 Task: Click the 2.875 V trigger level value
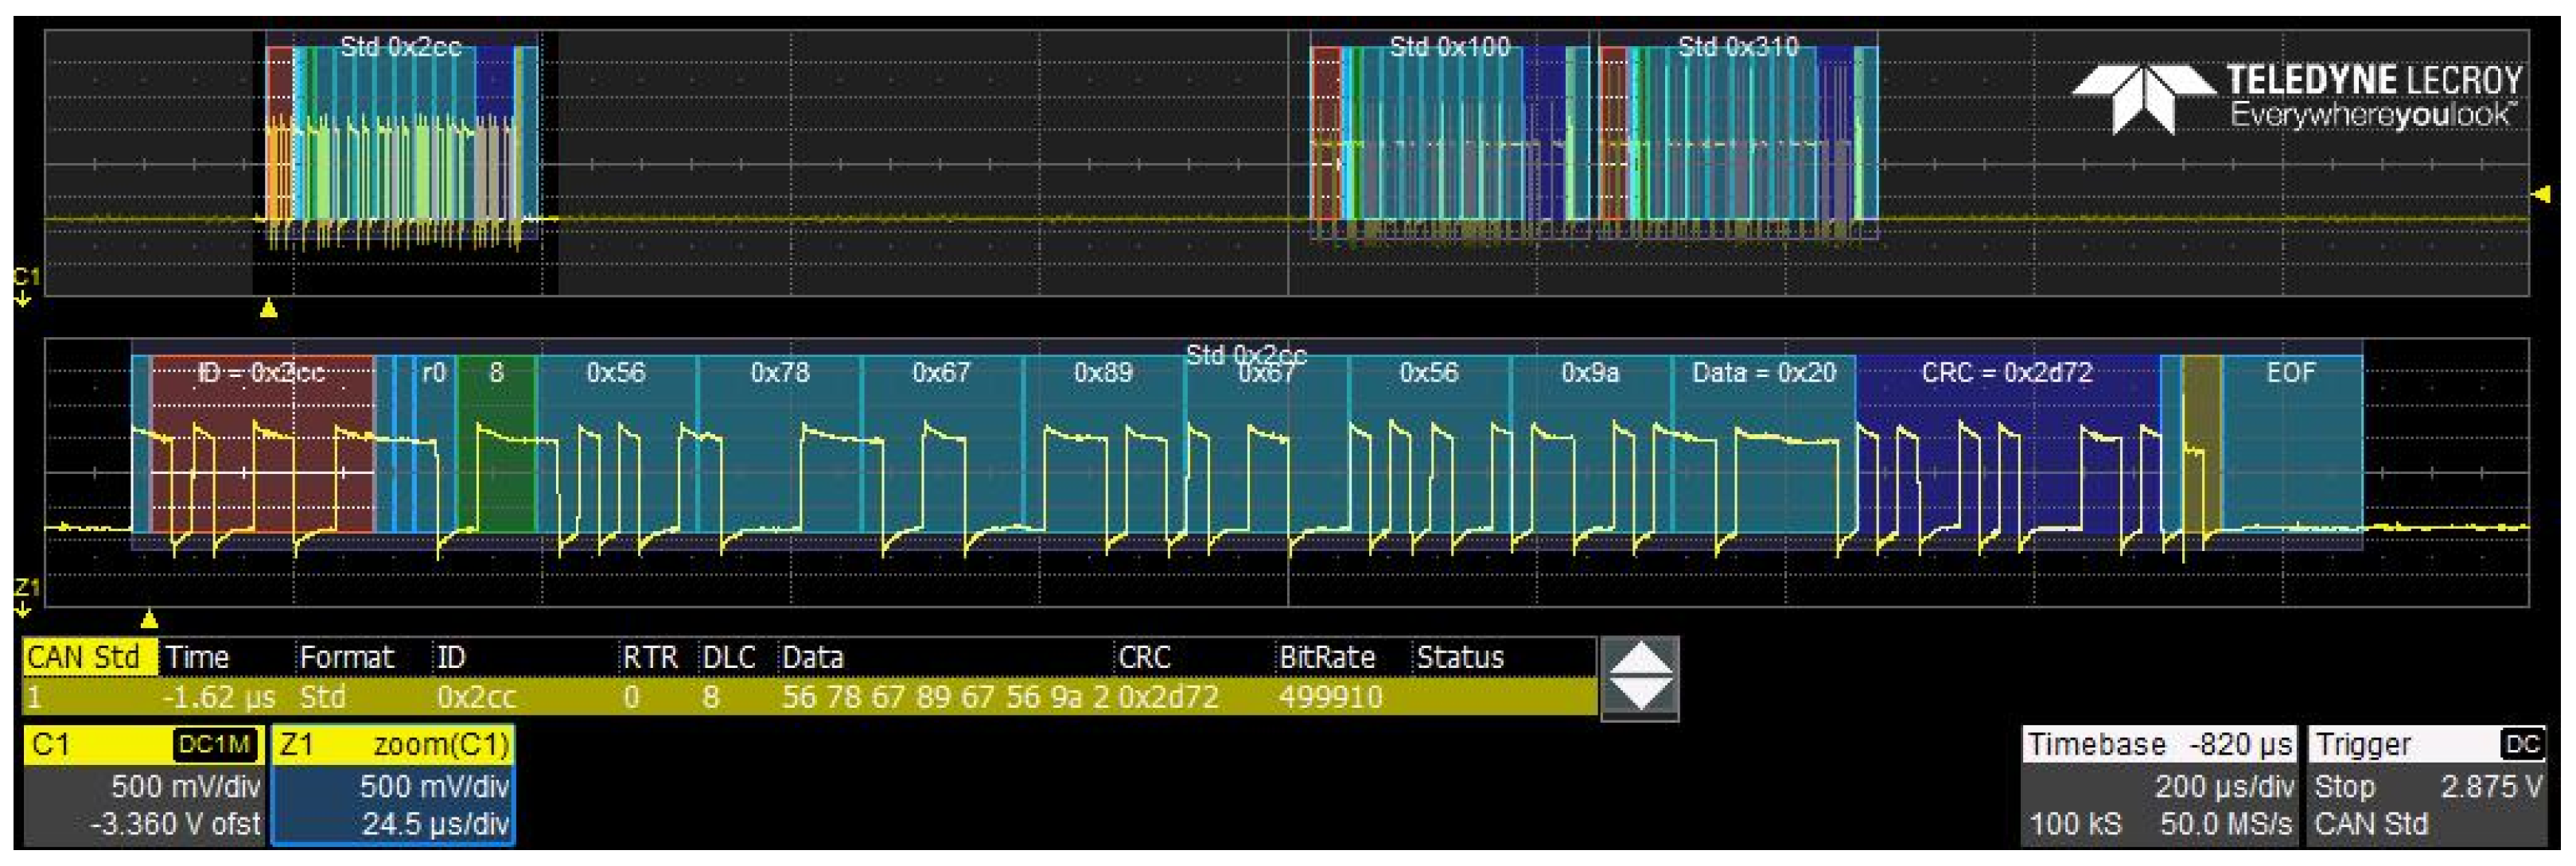(2490, 787)
